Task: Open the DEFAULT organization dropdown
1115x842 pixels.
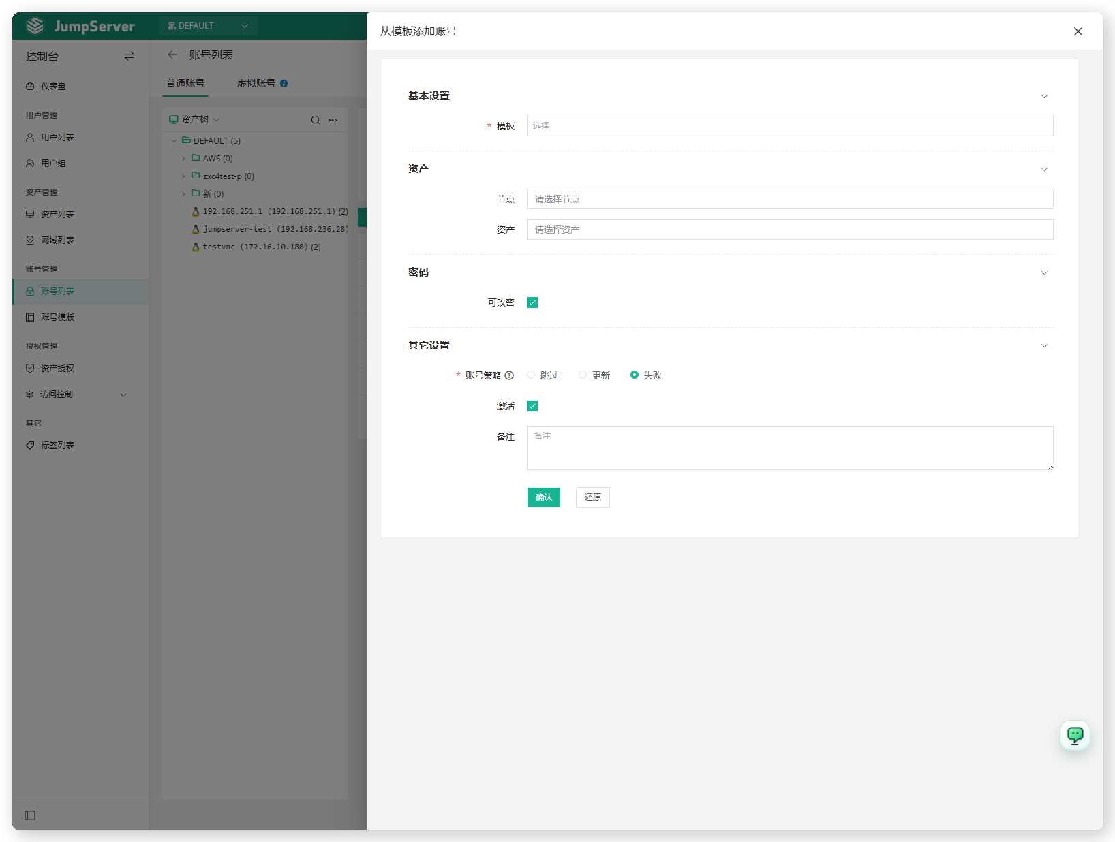Action: 208,26
